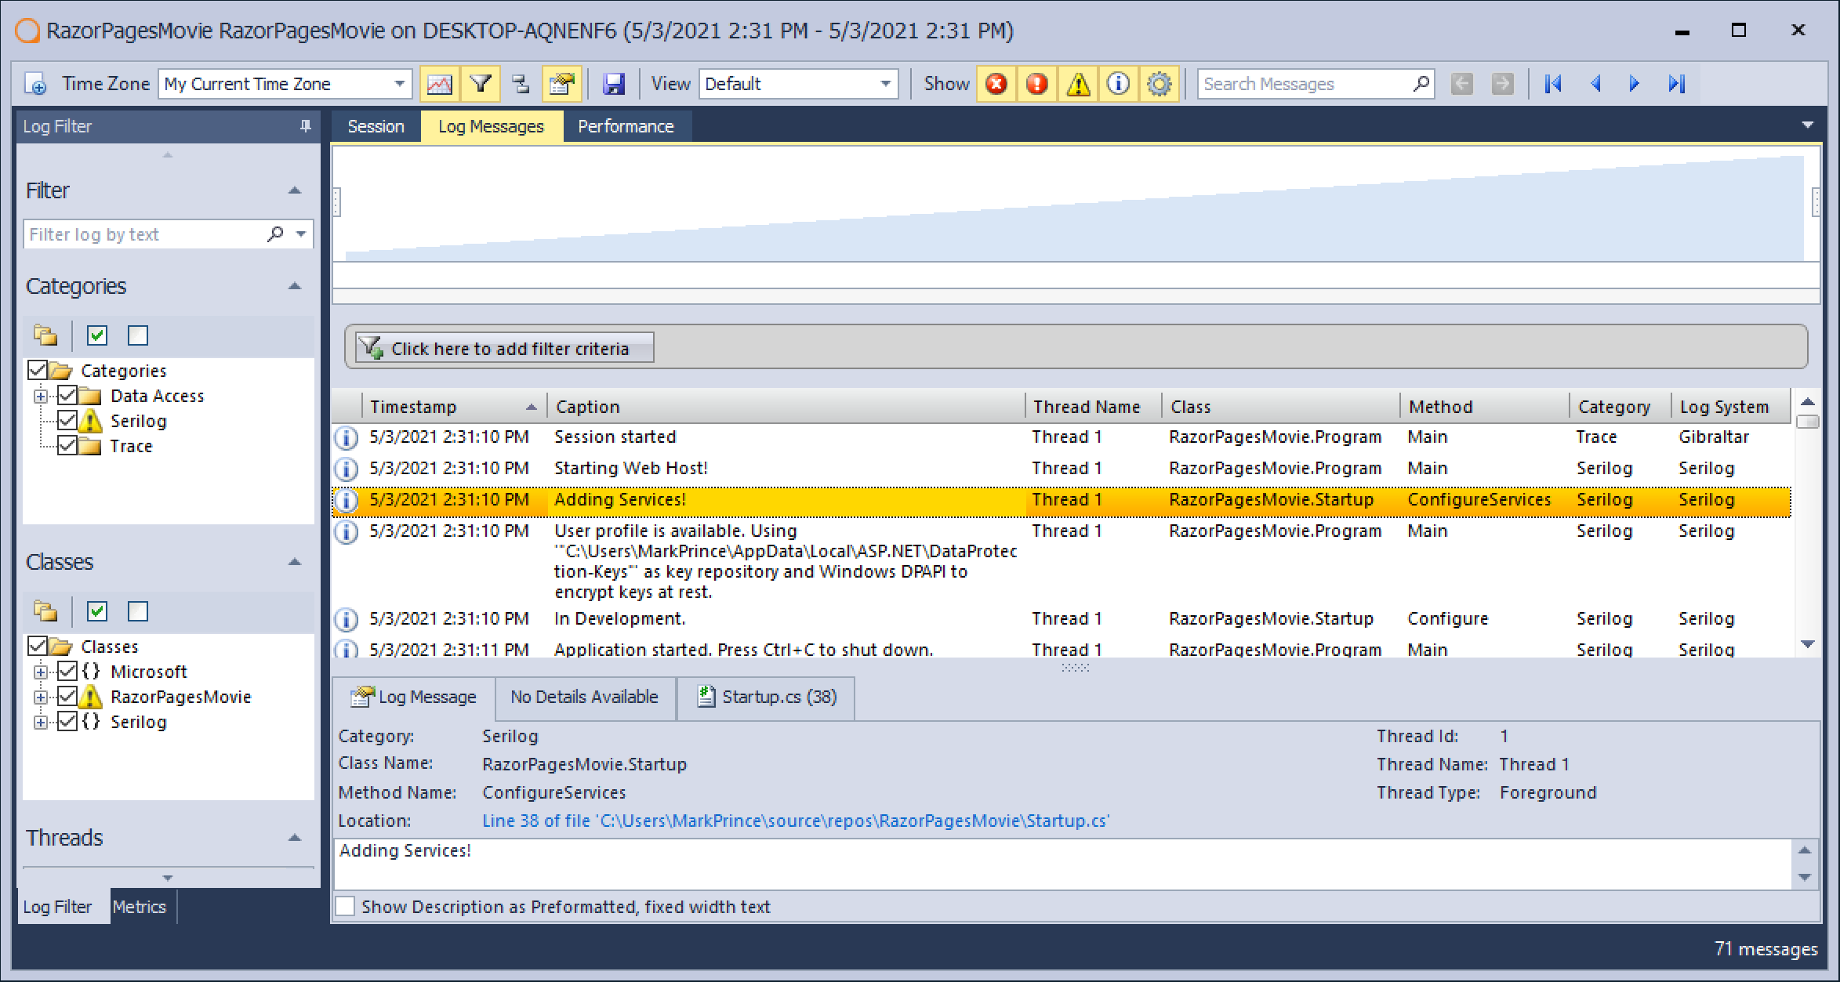1840x982 pixels.
Task: Select the Log Message detail tab
Action: coord(415,697)
